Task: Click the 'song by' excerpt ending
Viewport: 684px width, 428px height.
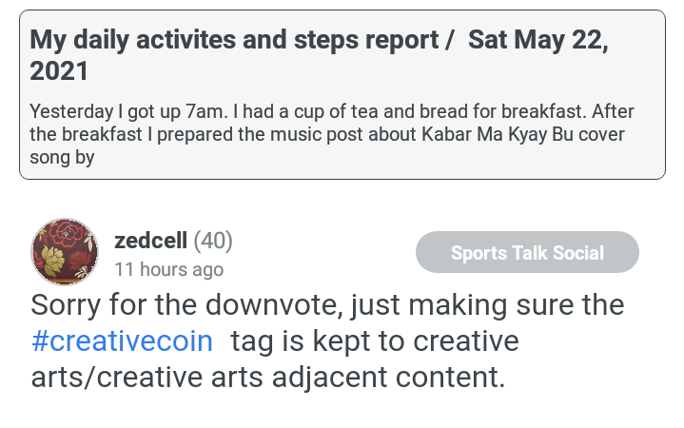Action: [62, 158]
